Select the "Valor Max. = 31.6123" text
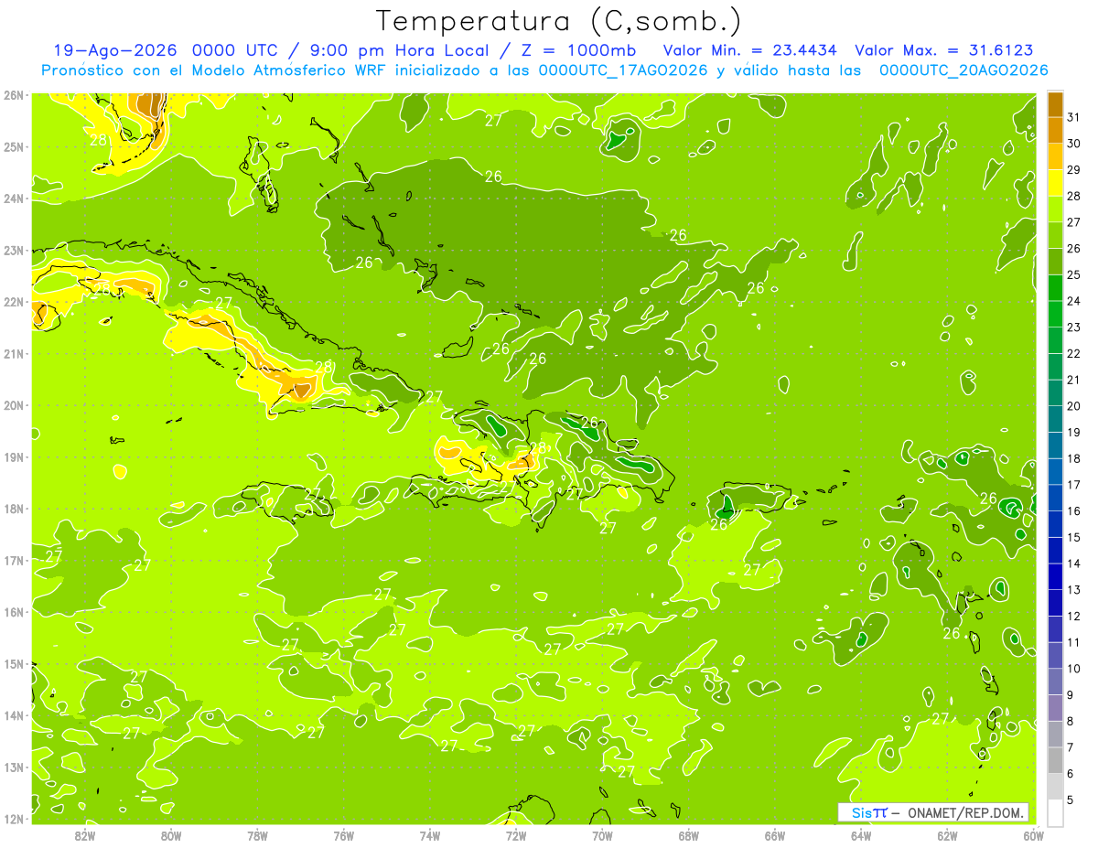This screenshot has width=1098, height=848. click(x=944, y=50)
